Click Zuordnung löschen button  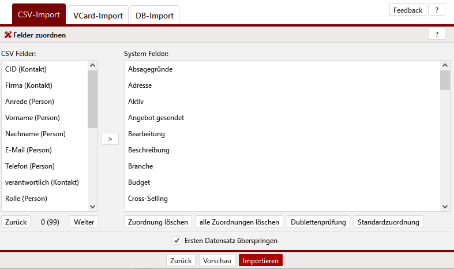158,222
